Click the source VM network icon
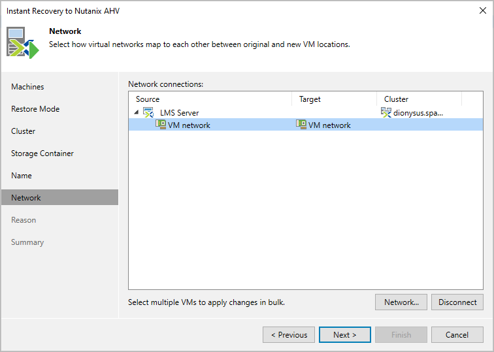This screenshot has height=352, width=494. (161, 125)
